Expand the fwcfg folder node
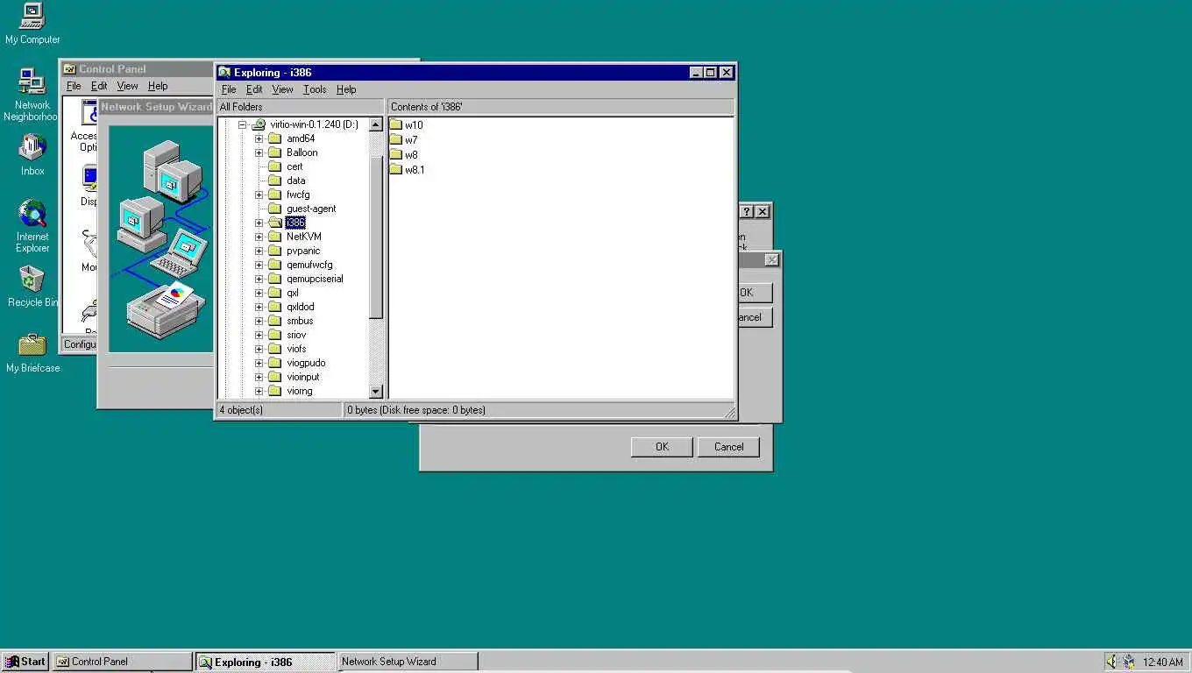1192x673 pixels. point(259,195)
